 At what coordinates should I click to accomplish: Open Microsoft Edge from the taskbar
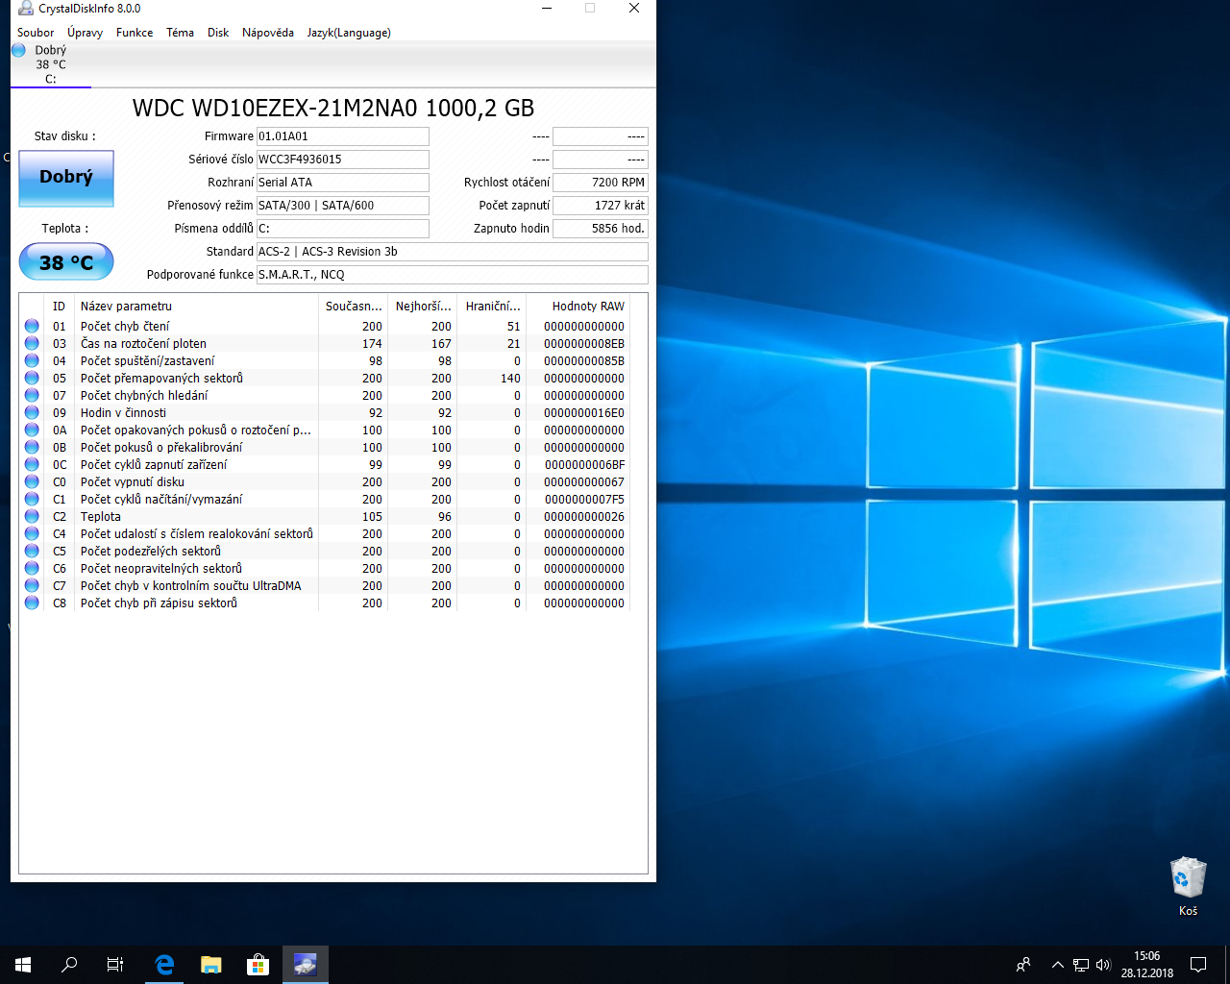(x=164, y=965)
